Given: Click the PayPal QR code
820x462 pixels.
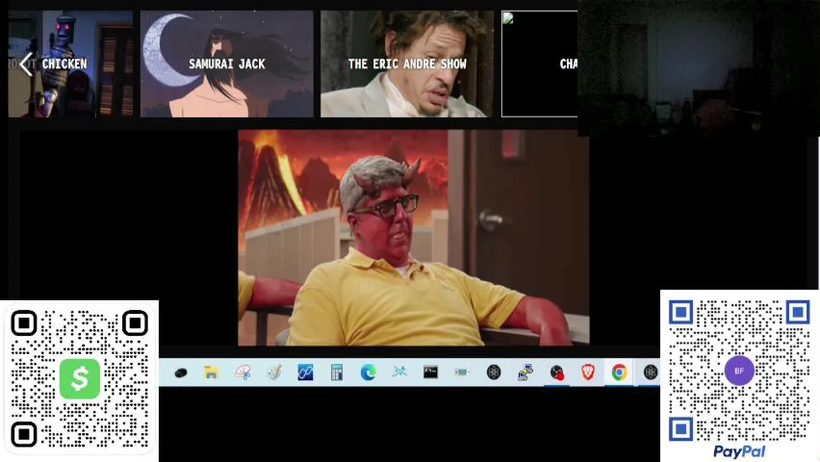Looking at the screenshot, I should coord(739,371).
